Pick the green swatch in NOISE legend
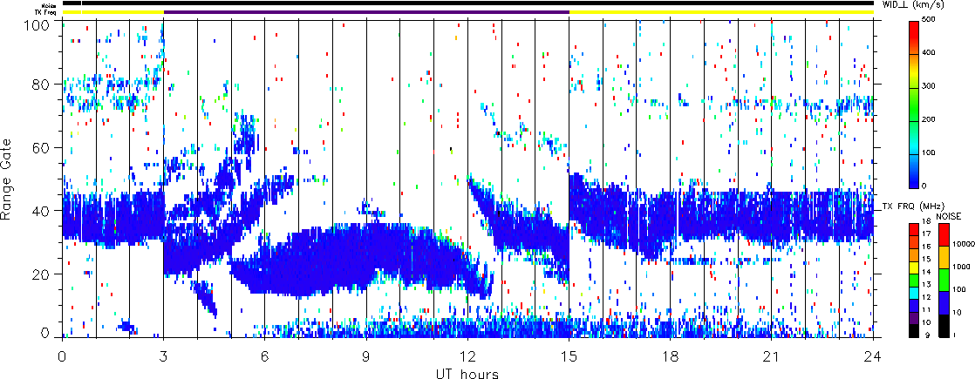This screenshot has width=975, height=379. pos(944,281)
